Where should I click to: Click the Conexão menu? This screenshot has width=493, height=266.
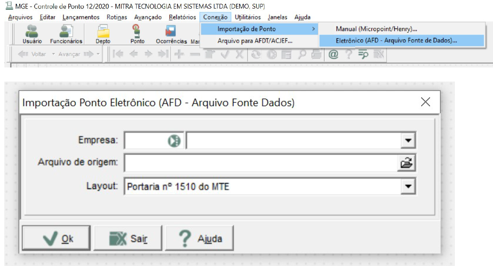pos(215,17)
